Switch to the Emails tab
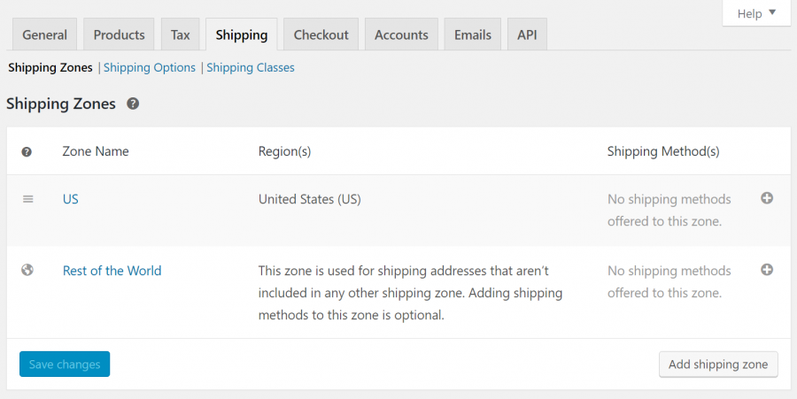Screen dimensions: 797x399 point(473,35)
